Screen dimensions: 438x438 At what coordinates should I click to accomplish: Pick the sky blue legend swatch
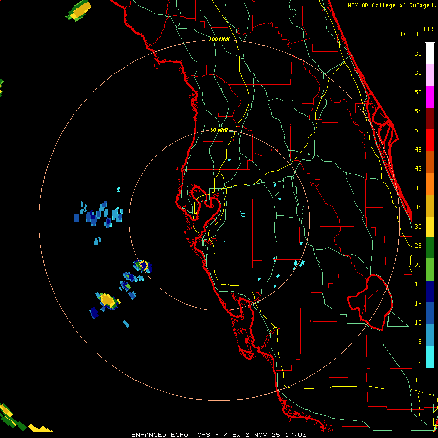click(430, 335)
